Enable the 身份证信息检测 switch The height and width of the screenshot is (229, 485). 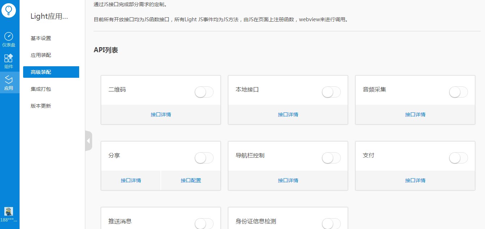tap(331, 224)
